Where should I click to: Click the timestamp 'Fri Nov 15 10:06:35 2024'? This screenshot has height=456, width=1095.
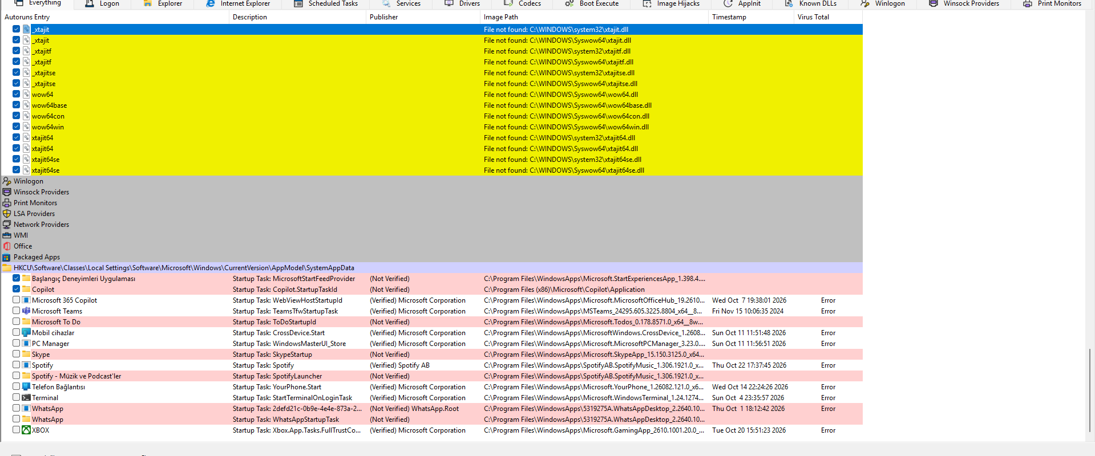tap(747, 311)
